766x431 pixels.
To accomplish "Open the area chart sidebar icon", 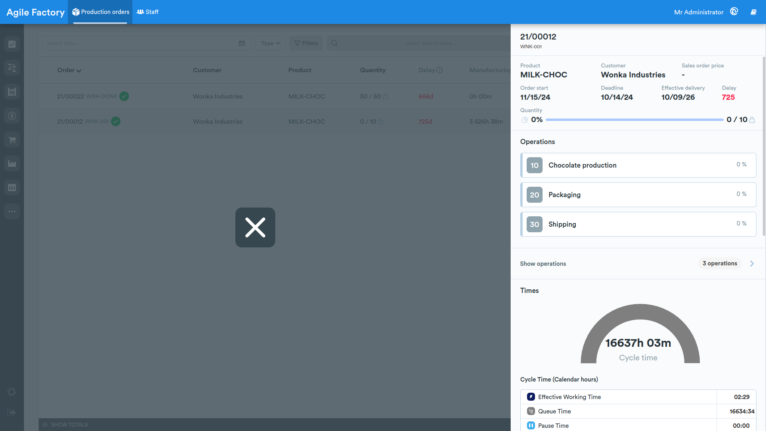I will click(12, 164).
